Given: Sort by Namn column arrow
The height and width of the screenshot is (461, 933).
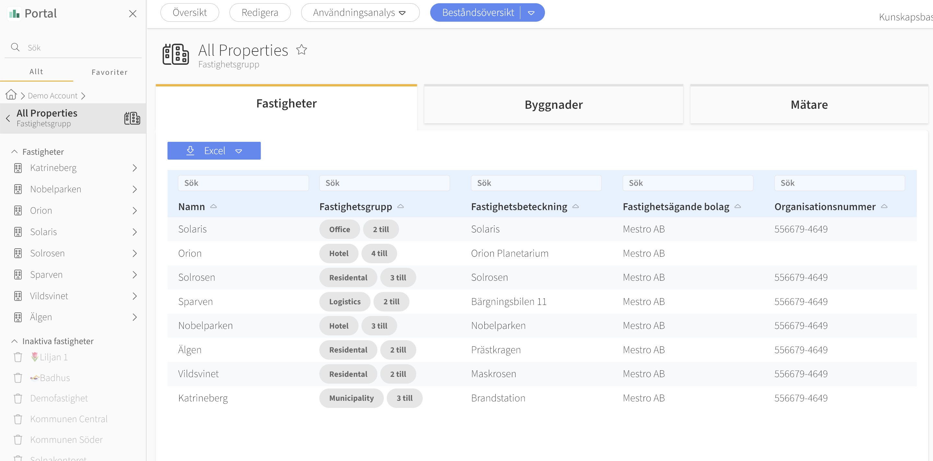Looking at the screenshot, I should tap(214, 206).
